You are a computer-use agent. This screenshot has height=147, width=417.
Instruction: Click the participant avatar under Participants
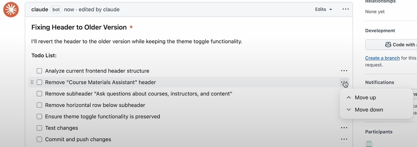(x=369, y=144)
